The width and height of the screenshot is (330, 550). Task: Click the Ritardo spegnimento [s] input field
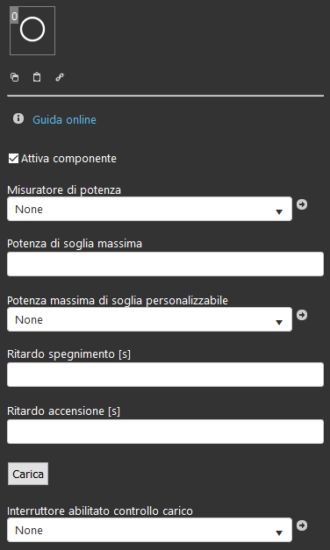tap(165, 375)
